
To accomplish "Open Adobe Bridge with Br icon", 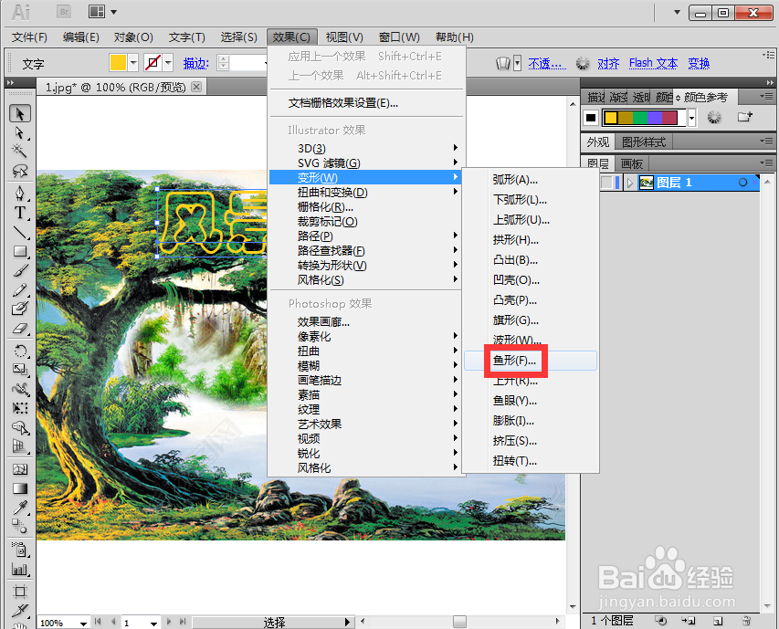I will [64, 12].
